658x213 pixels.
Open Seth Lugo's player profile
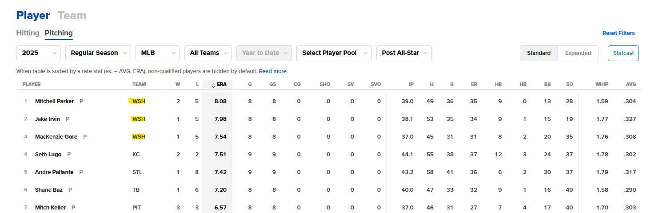[48, 154]
